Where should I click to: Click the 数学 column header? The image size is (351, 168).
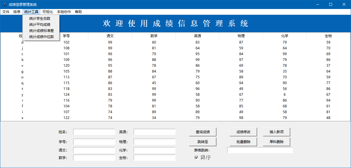[154, 36]
